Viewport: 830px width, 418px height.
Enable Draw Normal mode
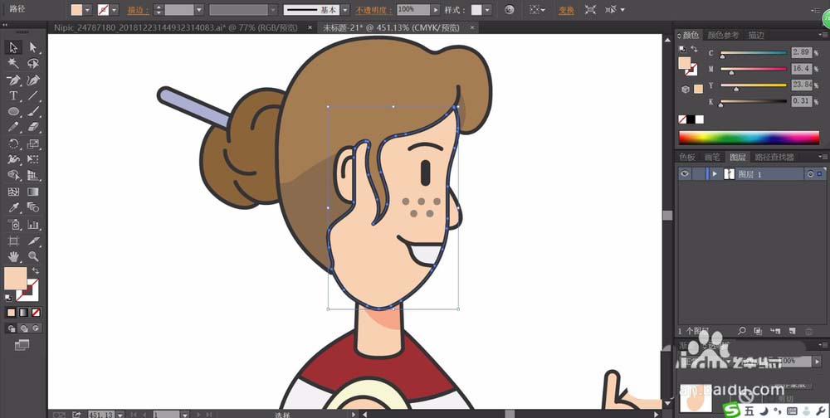tap(12, 328)
